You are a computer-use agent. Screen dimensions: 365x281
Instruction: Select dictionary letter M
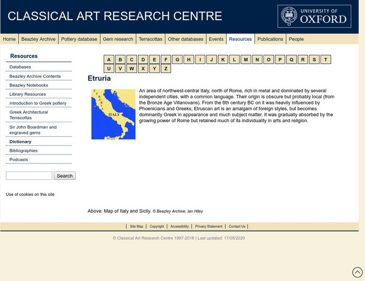point(246,59)
